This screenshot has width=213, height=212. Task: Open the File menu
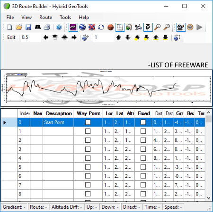coord(10,17)
